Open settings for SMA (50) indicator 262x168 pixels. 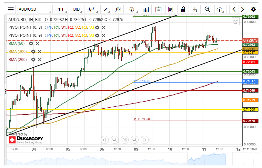pyautogui.click(x=31, y=43)
